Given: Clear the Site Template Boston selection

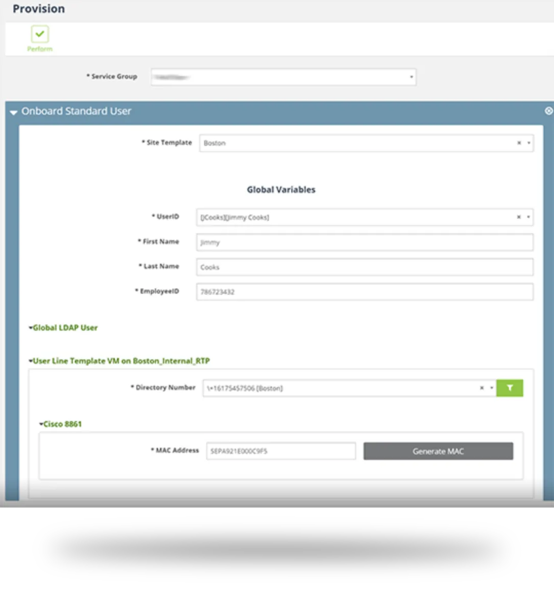Looking at the screenshot, I should [519, 143].
